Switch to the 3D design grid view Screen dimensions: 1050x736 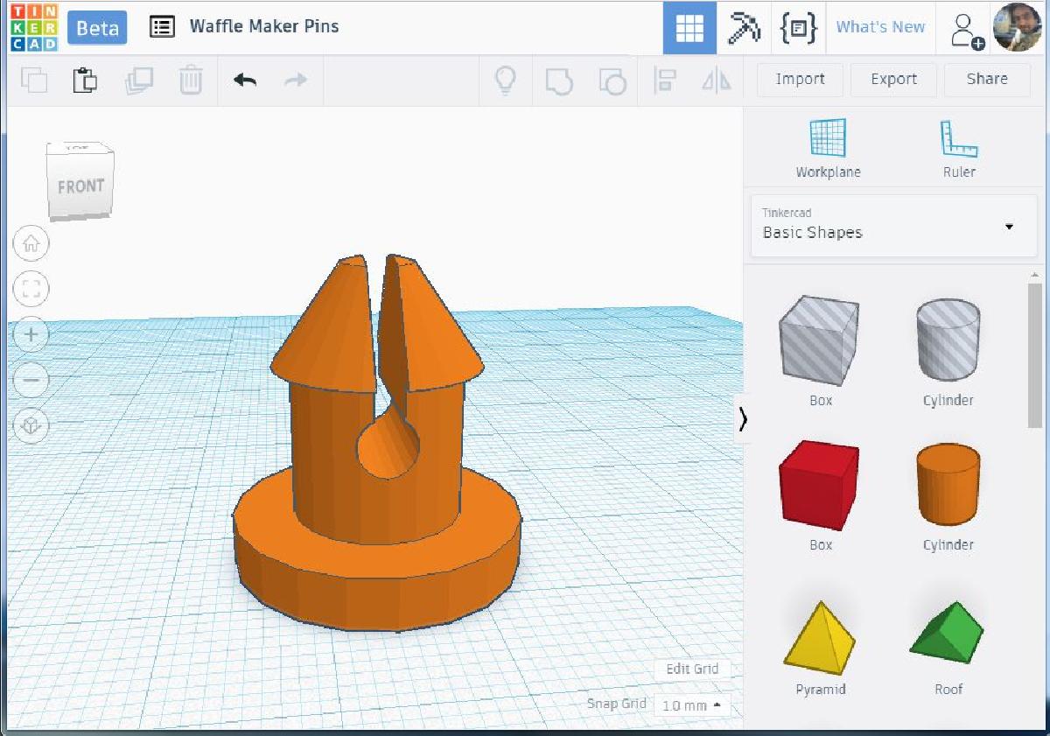pyautogui.click(x=689, y=28)
